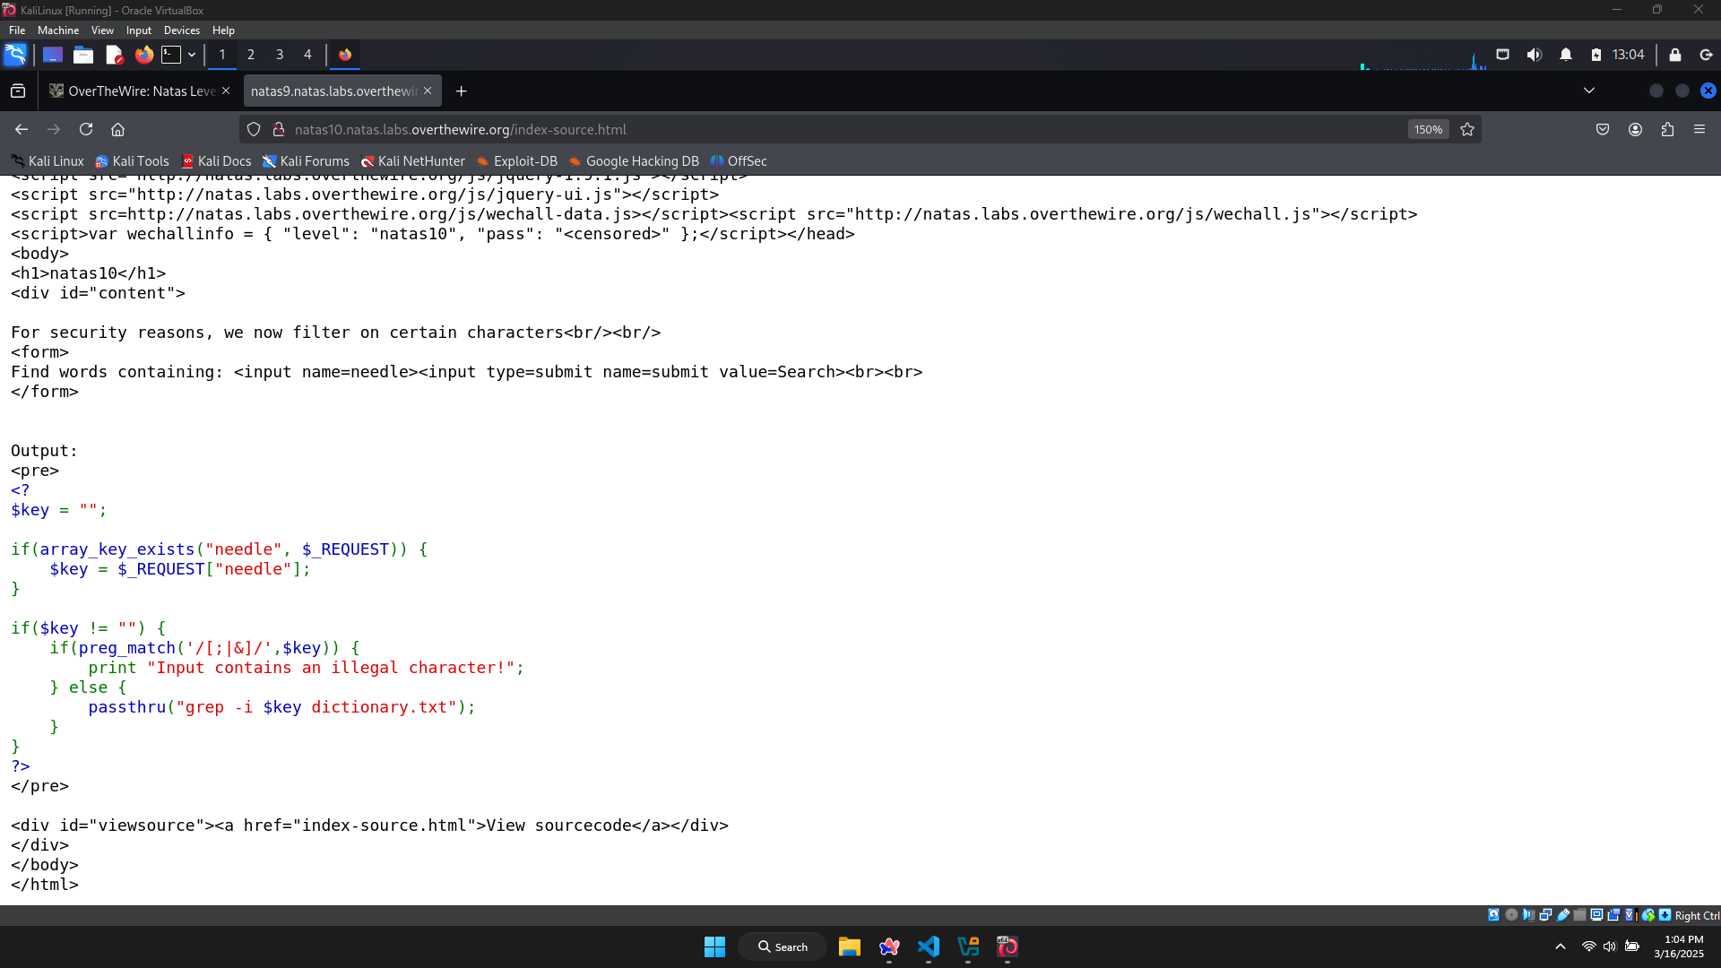This screenshot has width=1721, height=968.
Task: Open the Save to Pocket icon
Action: pyautogui.click(x=1603, y=130)
